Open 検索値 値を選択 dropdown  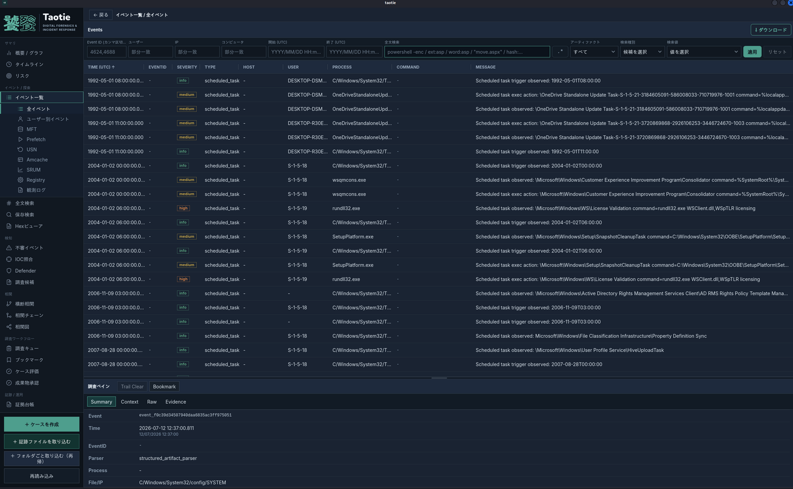point(704,52)
